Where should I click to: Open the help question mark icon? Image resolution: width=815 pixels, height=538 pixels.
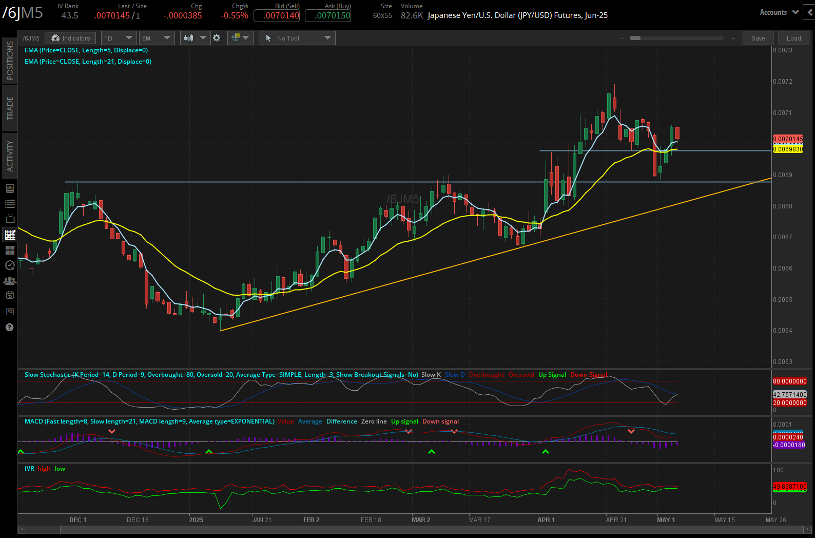tap(10, 327)
